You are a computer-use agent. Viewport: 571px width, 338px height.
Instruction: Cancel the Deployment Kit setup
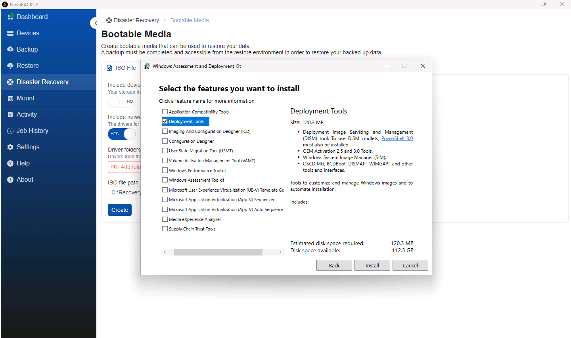[410, 265]
